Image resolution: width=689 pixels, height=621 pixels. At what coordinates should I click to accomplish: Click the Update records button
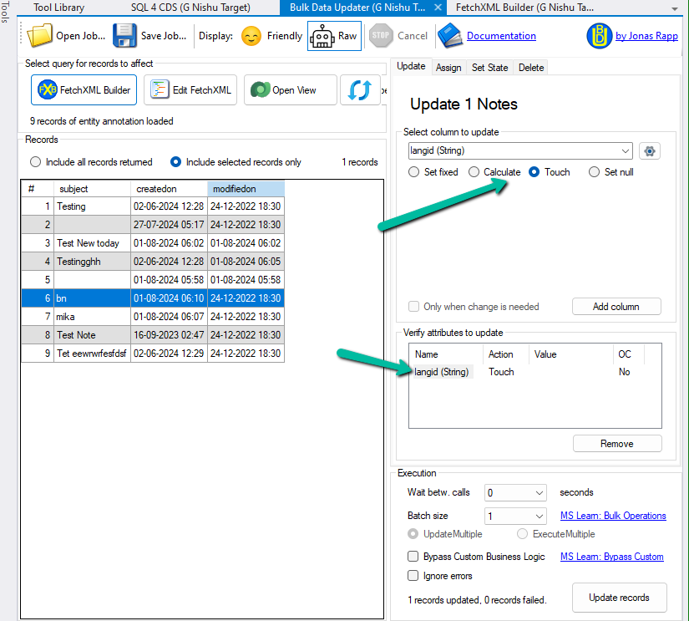619,597
